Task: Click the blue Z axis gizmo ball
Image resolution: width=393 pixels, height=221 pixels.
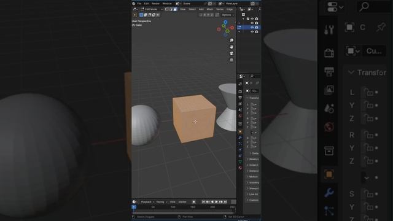Action: tap(225, 22)
